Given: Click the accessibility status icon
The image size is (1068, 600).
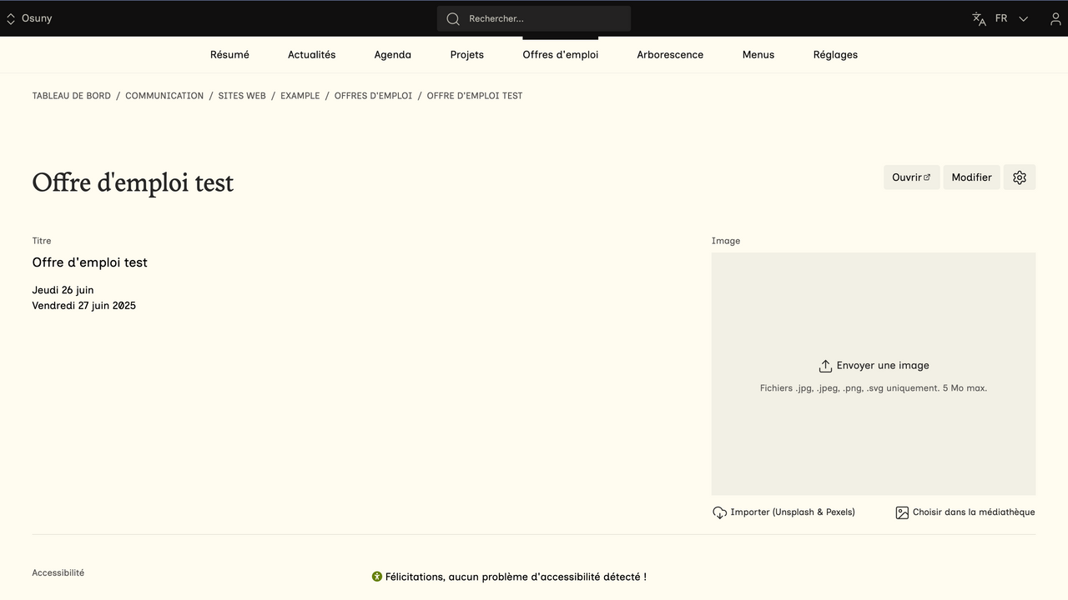Looking at the screenshot, I should click(377, 577).
